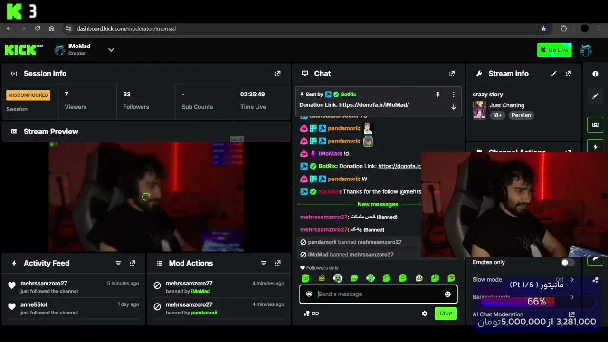Viewport: 608px width, 342px height.
Task: Click pandamorii's "W" chat message
Action: tap(333, 179)
